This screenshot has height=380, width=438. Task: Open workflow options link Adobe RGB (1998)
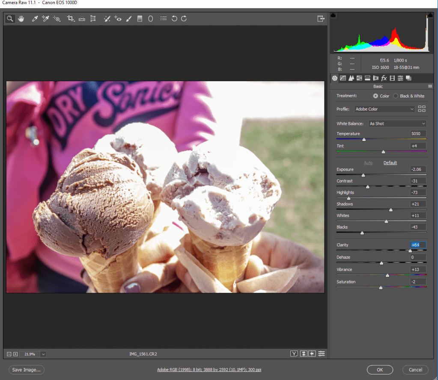click(x=209, y=370)
